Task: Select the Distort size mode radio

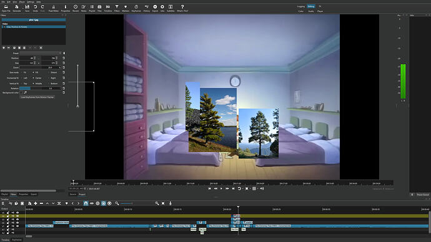Action: tap(49, 72)
